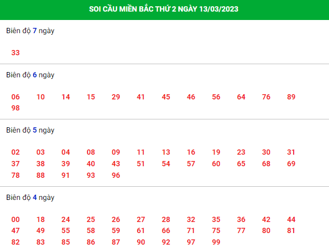Click number 03 in the 5-day list
This screenshot has width=329, height=252.
click(41, 152)
